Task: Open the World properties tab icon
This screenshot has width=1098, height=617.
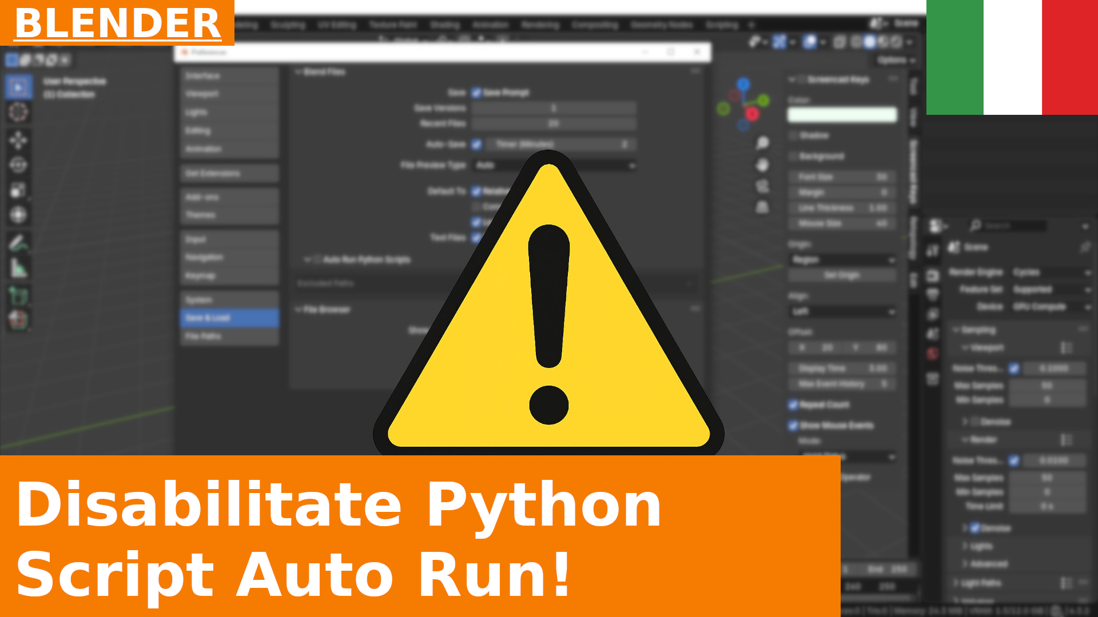Action: (x=933, y=354)
